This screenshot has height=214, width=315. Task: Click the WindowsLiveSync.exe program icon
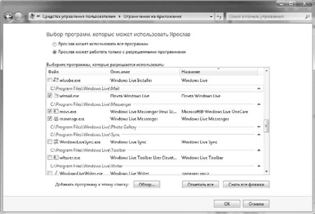[56, 142]
